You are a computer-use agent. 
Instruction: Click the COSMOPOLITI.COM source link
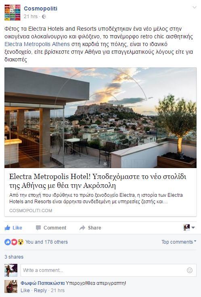point(31,211)
